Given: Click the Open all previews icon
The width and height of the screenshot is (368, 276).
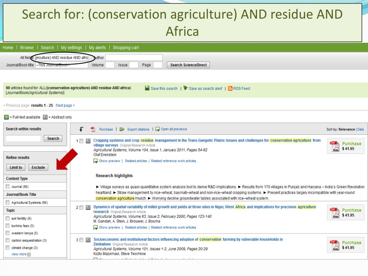Looking at the screenshot, I should click(x=158, y=129).
